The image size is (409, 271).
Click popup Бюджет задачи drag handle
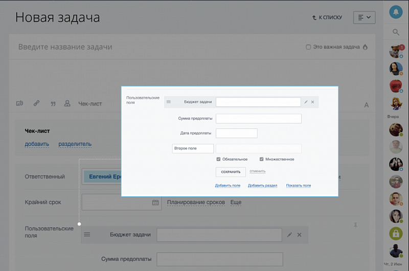tap(169, 102)
